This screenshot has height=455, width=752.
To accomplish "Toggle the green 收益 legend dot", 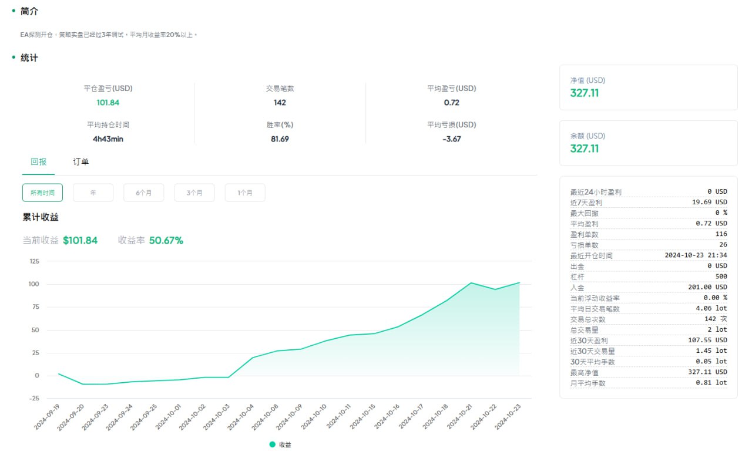I will [273, 444].
